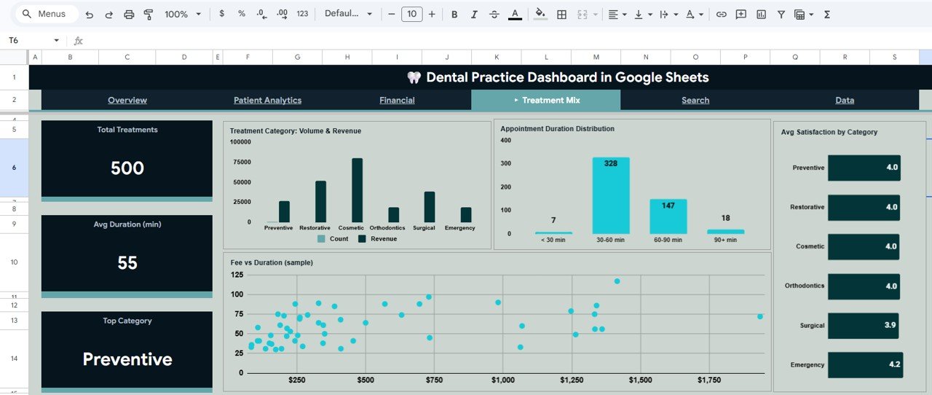The width and height of the screenshot is (932, 395).
Task: Toggle italic formatting
Action: (475, 14)
